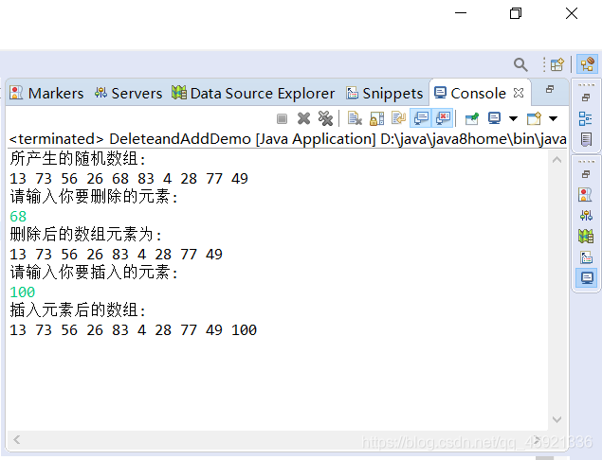Click the console vertical scroll up arrow
This screenshot has width=602, height=460.
[557, 160]
